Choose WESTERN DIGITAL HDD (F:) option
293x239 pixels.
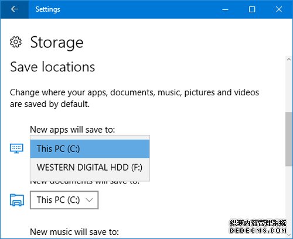click(x=90, y=167)
